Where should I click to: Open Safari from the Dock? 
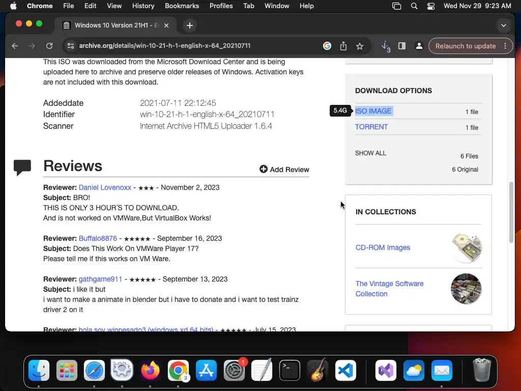click(x=94, y=370)
